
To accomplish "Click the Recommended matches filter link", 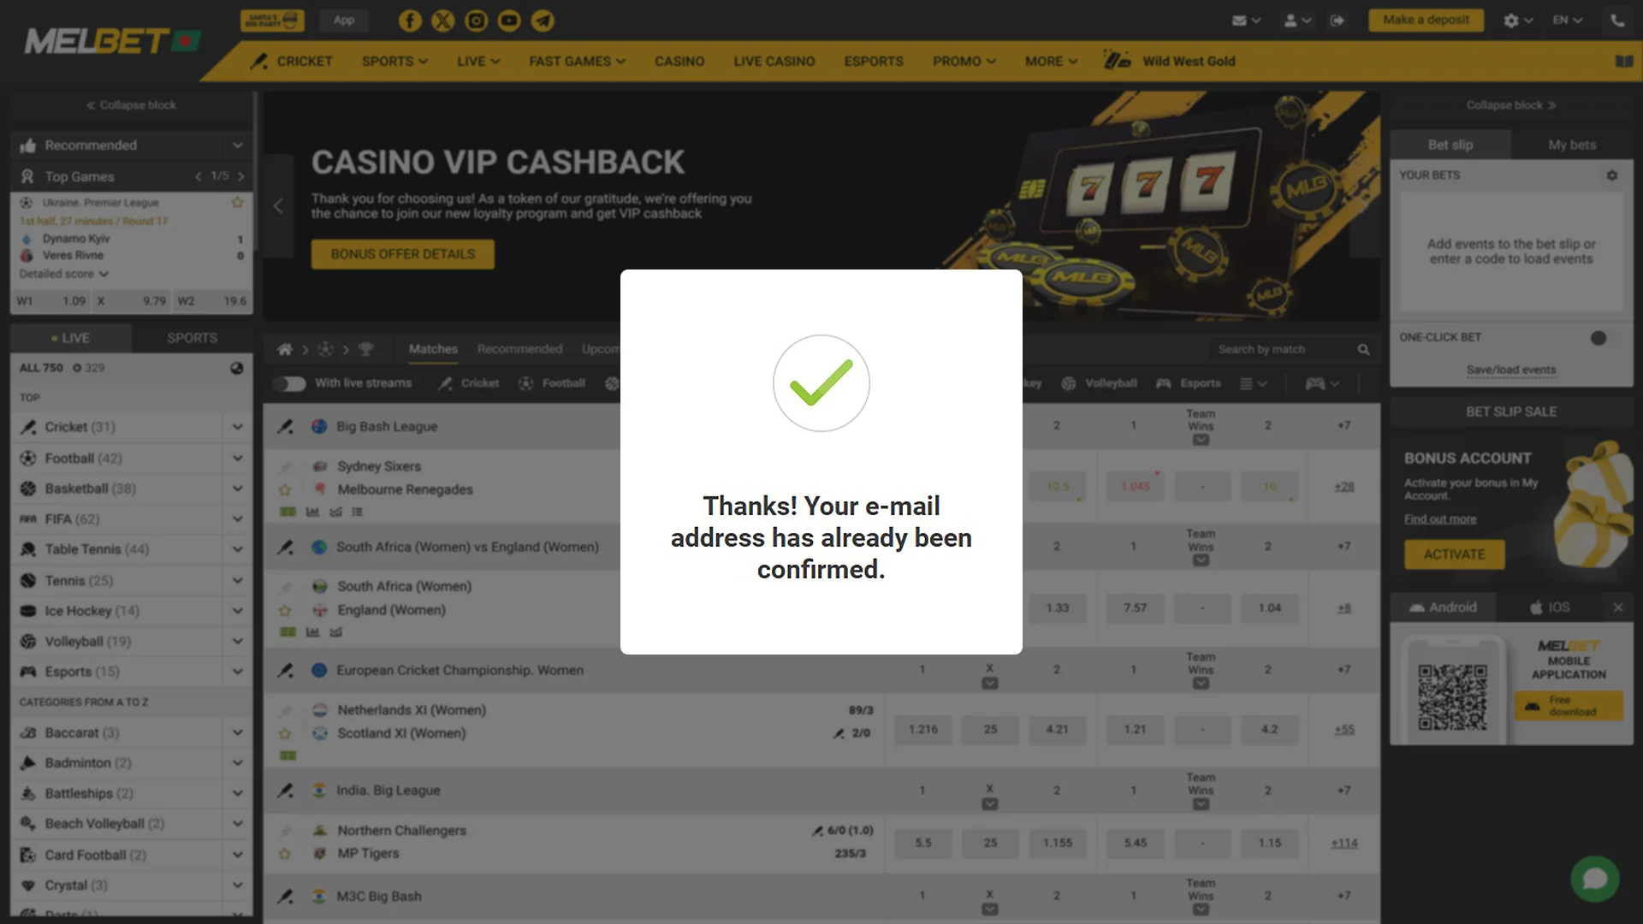I will pyautogui.click(x=519, y=348).
